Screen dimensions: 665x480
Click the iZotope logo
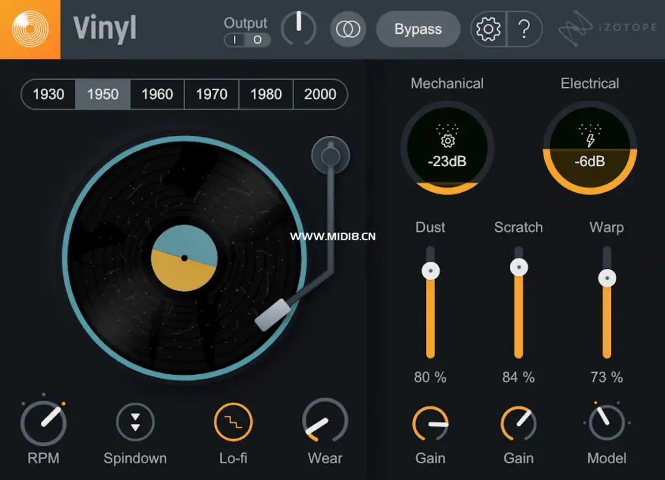(x=608, y=28)
